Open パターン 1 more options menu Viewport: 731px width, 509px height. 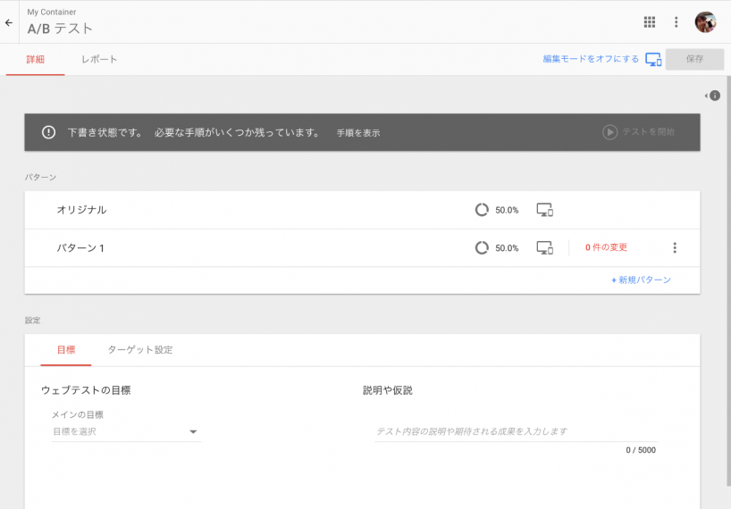(x=675, y=247)
